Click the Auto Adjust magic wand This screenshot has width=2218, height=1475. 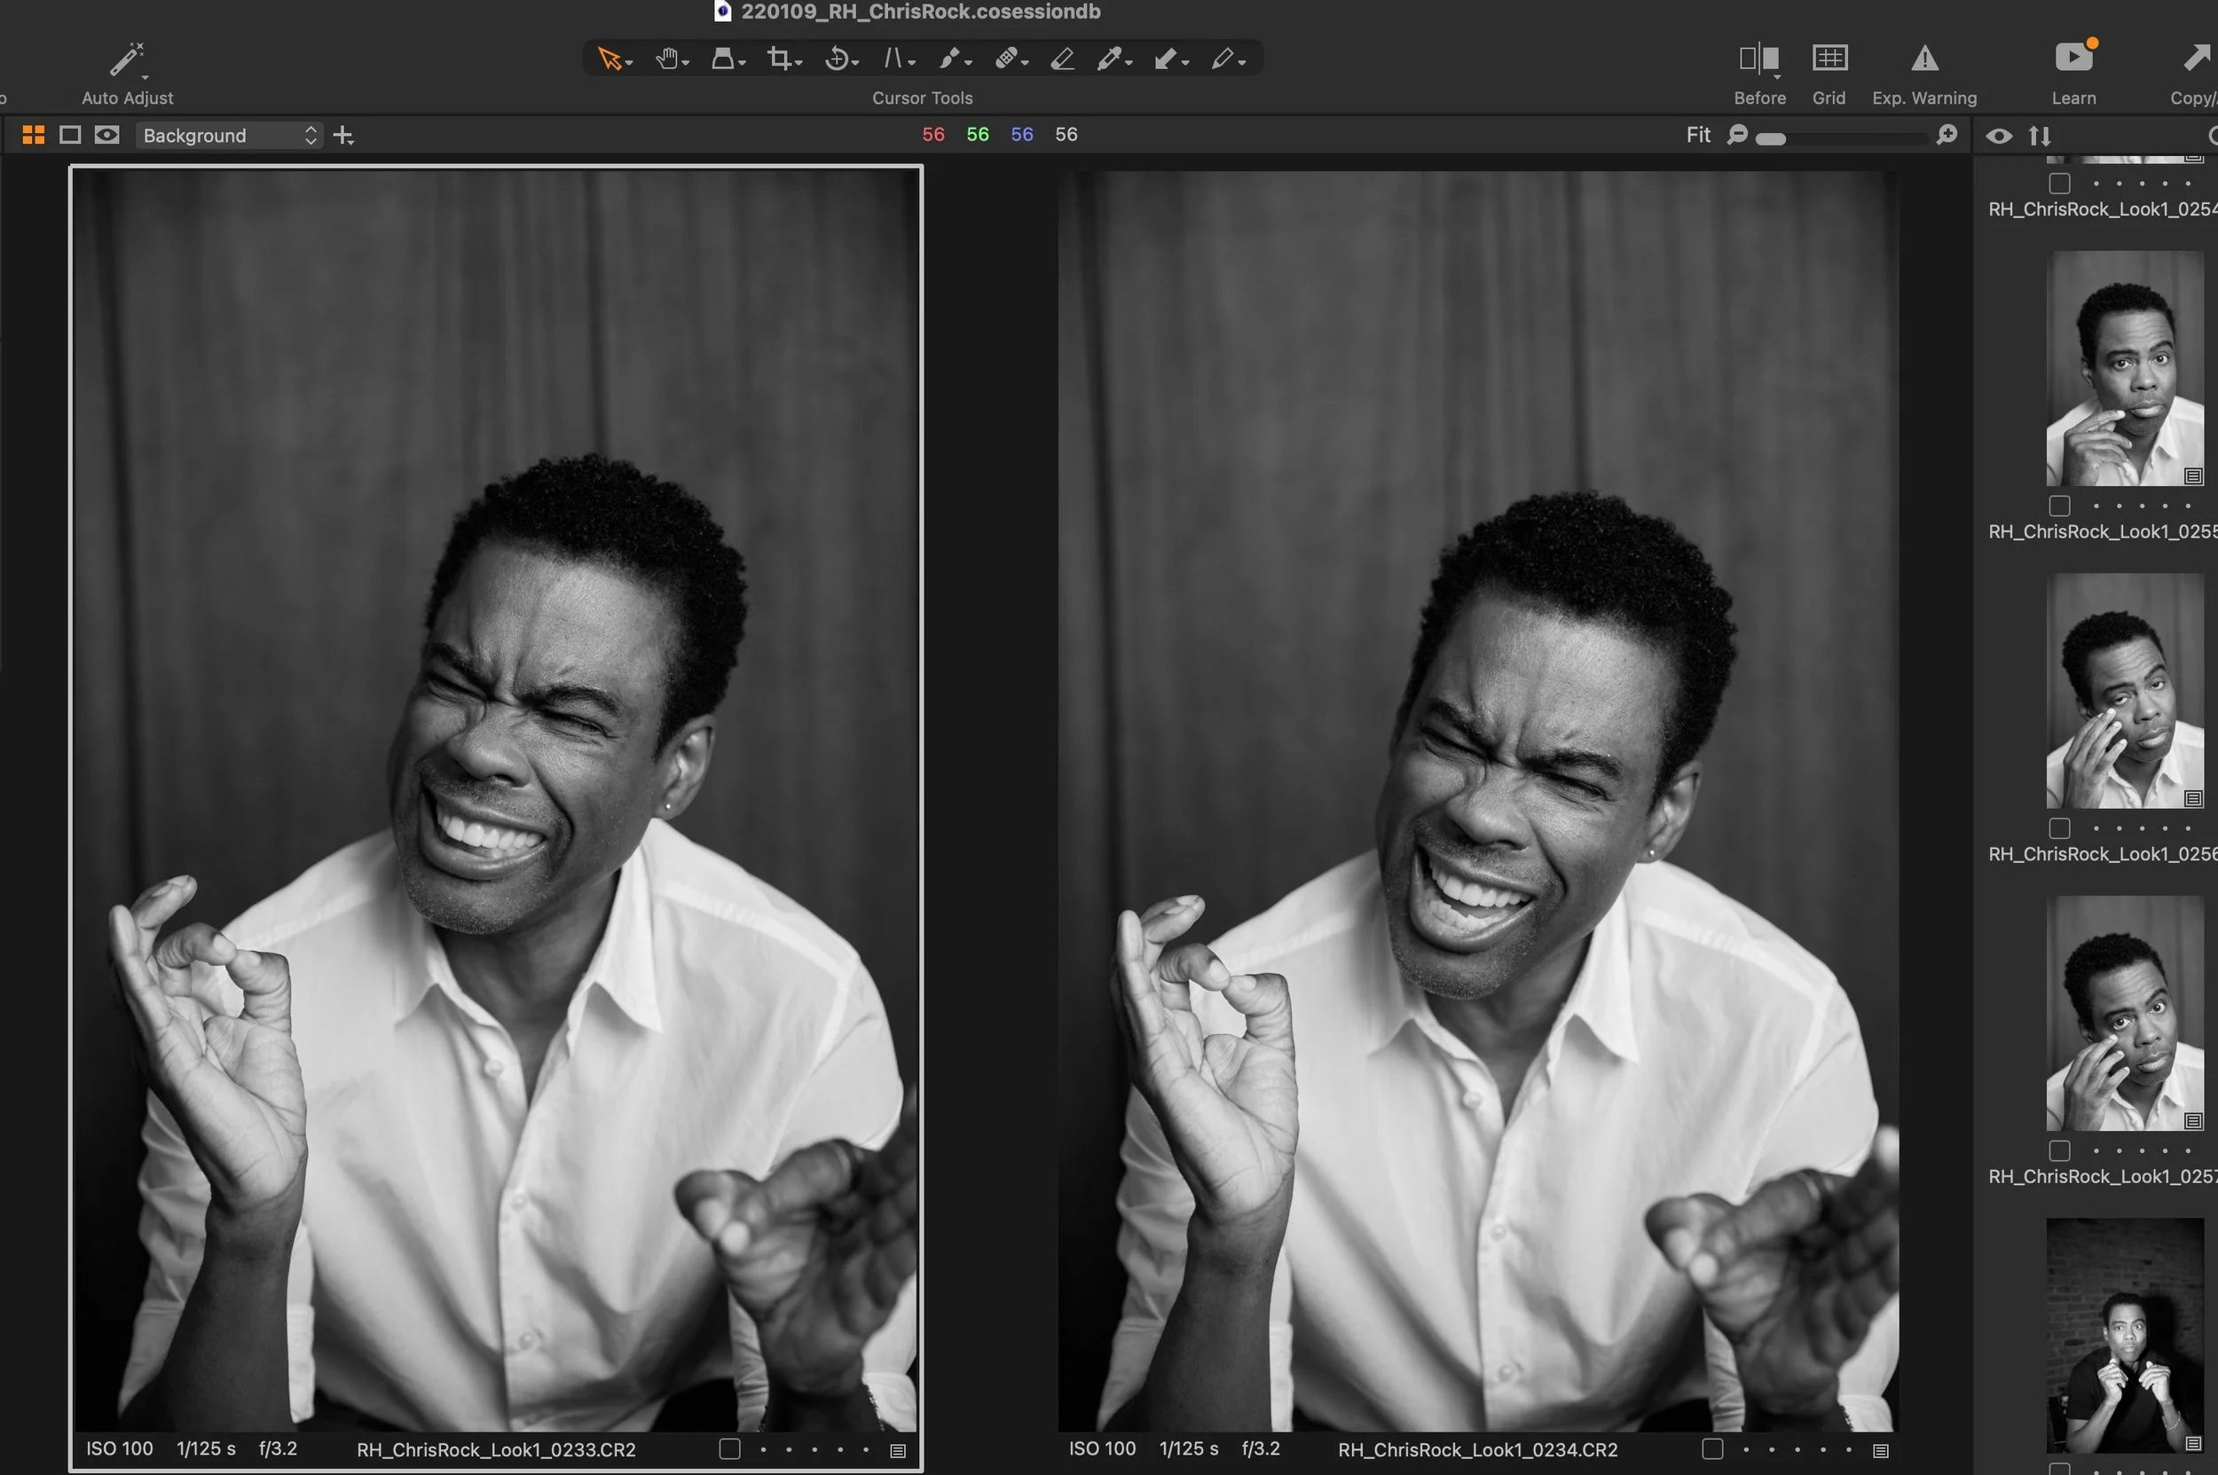(x=126, y=59)
